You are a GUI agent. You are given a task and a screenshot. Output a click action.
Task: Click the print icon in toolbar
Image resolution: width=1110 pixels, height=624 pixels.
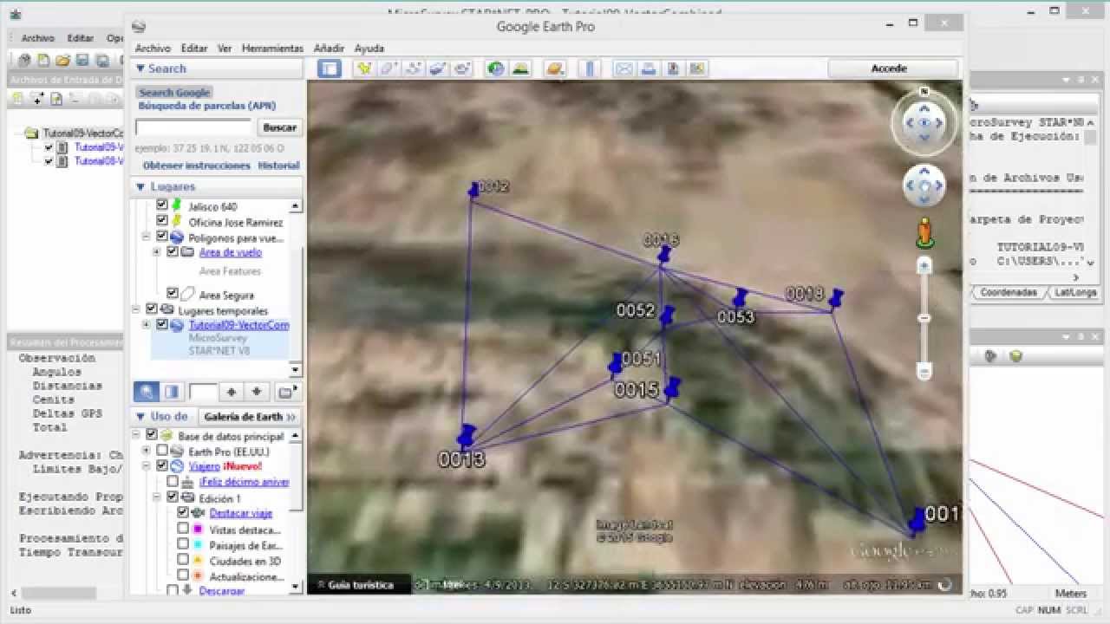pyautogui.click(x=648, y=68)
